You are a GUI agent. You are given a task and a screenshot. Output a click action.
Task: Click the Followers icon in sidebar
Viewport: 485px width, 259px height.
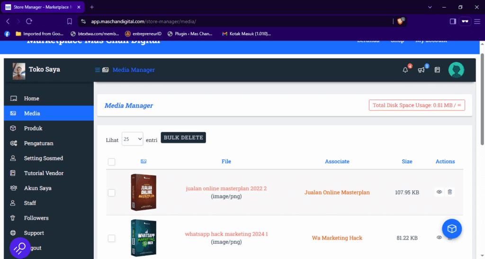point(13,218)
